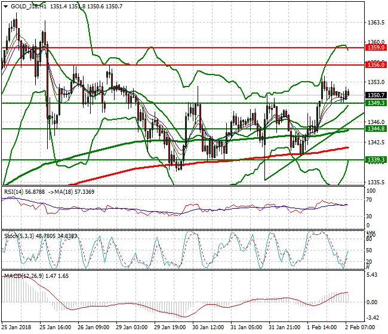Viewport: 388px width, 334px height.
Task: Click the 1363.5 price axis value
Action: [376, 23]
